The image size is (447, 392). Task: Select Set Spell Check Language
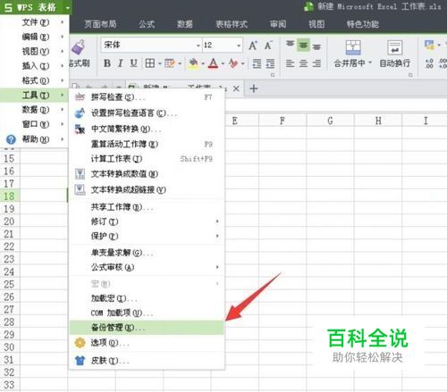[147, 113]
